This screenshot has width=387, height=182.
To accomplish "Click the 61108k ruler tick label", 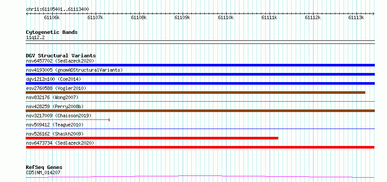I will pos(139,17).
